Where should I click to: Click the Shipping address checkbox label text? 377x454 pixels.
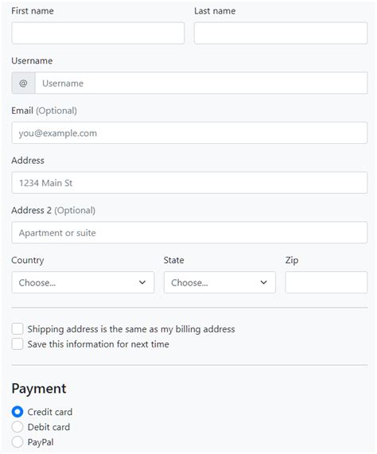131,329
